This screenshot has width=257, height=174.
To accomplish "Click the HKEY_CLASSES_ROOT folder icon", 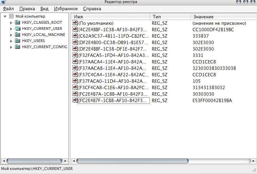I will [18, 22].
